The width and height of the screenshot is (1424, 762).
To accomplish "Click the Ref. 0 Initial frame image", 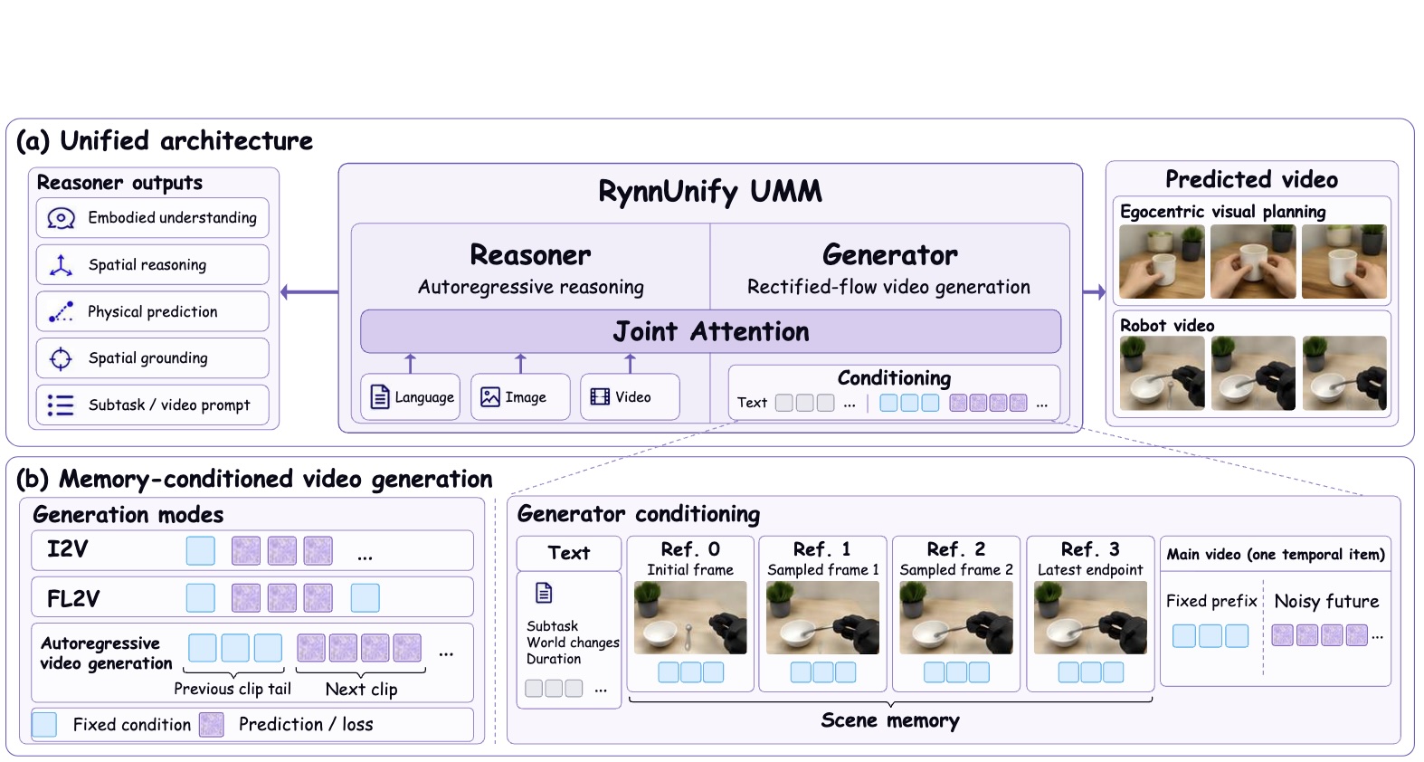I will [690, 618].
